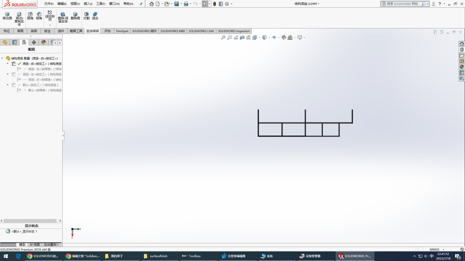Image resolution: width=465 pixels, height=261 pixels.
Task: Open the 线性阵列 pattern dropdown arrow
Action: (50, 25)
